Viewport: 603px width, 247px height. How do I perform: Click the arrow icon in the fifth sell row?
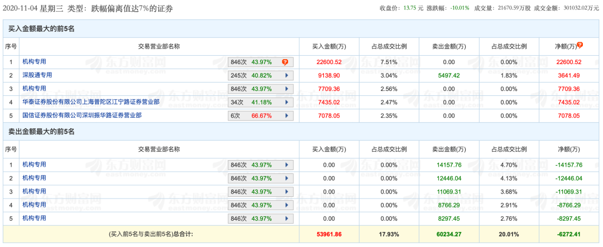286,219
